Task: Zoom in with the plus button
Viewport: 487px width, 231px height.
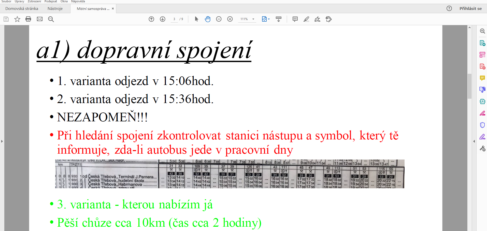Action: pyautogui.click(x=230, y=19)
